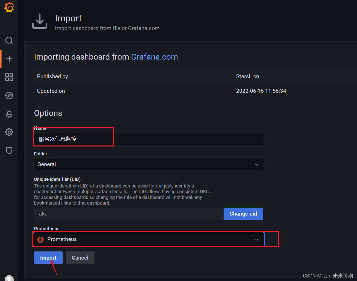
Task: Click the updated date 2022-06-16 11:56:34
Action: [261, 91]
